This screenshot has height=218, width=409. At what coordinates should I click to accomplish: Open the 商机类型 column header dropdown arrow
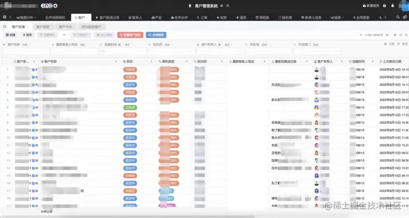click(x=186, y=61)
